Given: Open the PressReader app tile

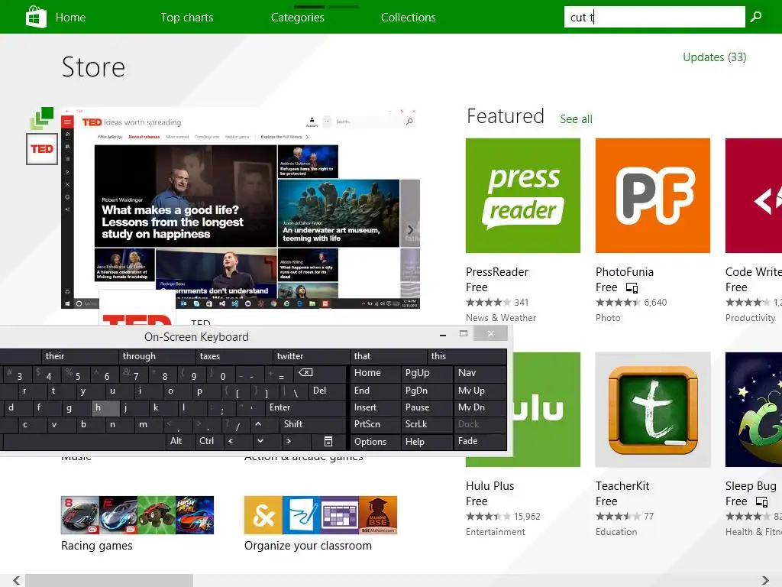Looking at the screenshot, I should [x=522, y=196].
